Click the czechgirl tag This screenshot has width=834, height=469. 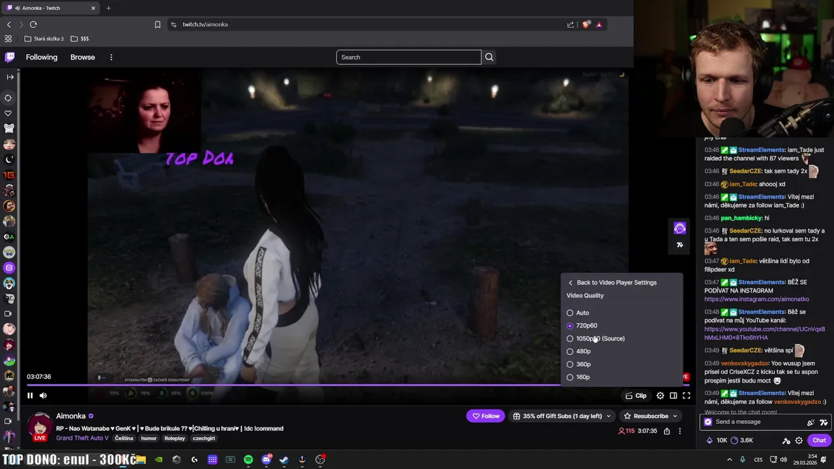(x=204, y=438)
